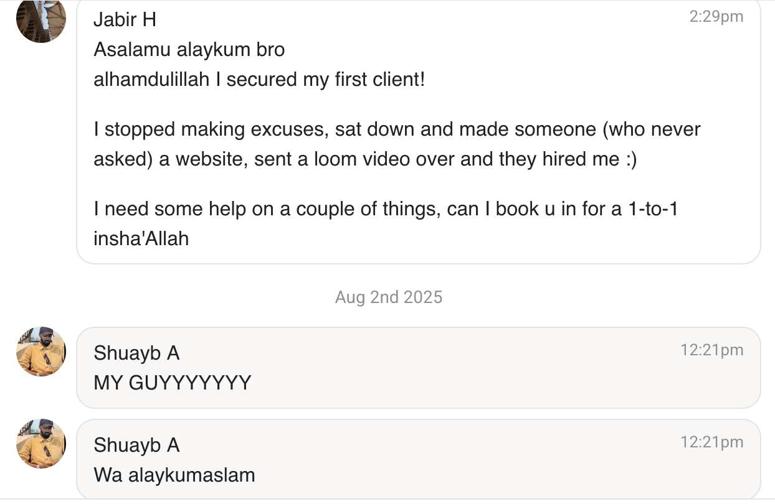Click the 'I stopped making excuses' text
Image resolution: width=775 pixels, height=504 pixels.
(x=212, y=129)
